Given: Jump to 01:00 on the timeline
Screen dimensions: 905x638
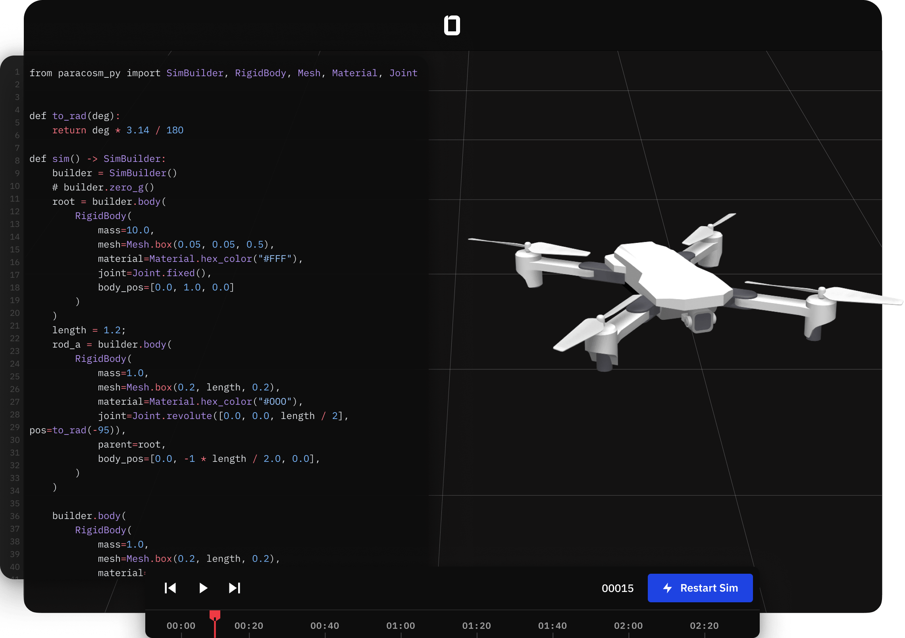Looking at the screenshot, I should tap(401, 626).
